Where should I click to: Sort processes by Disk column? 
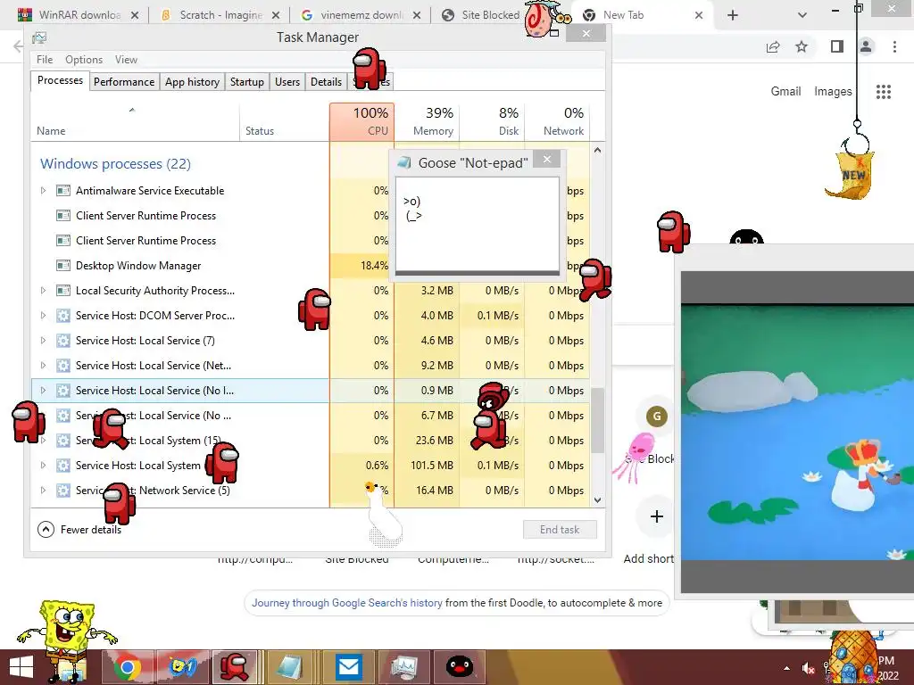click(x=493, y=121)
